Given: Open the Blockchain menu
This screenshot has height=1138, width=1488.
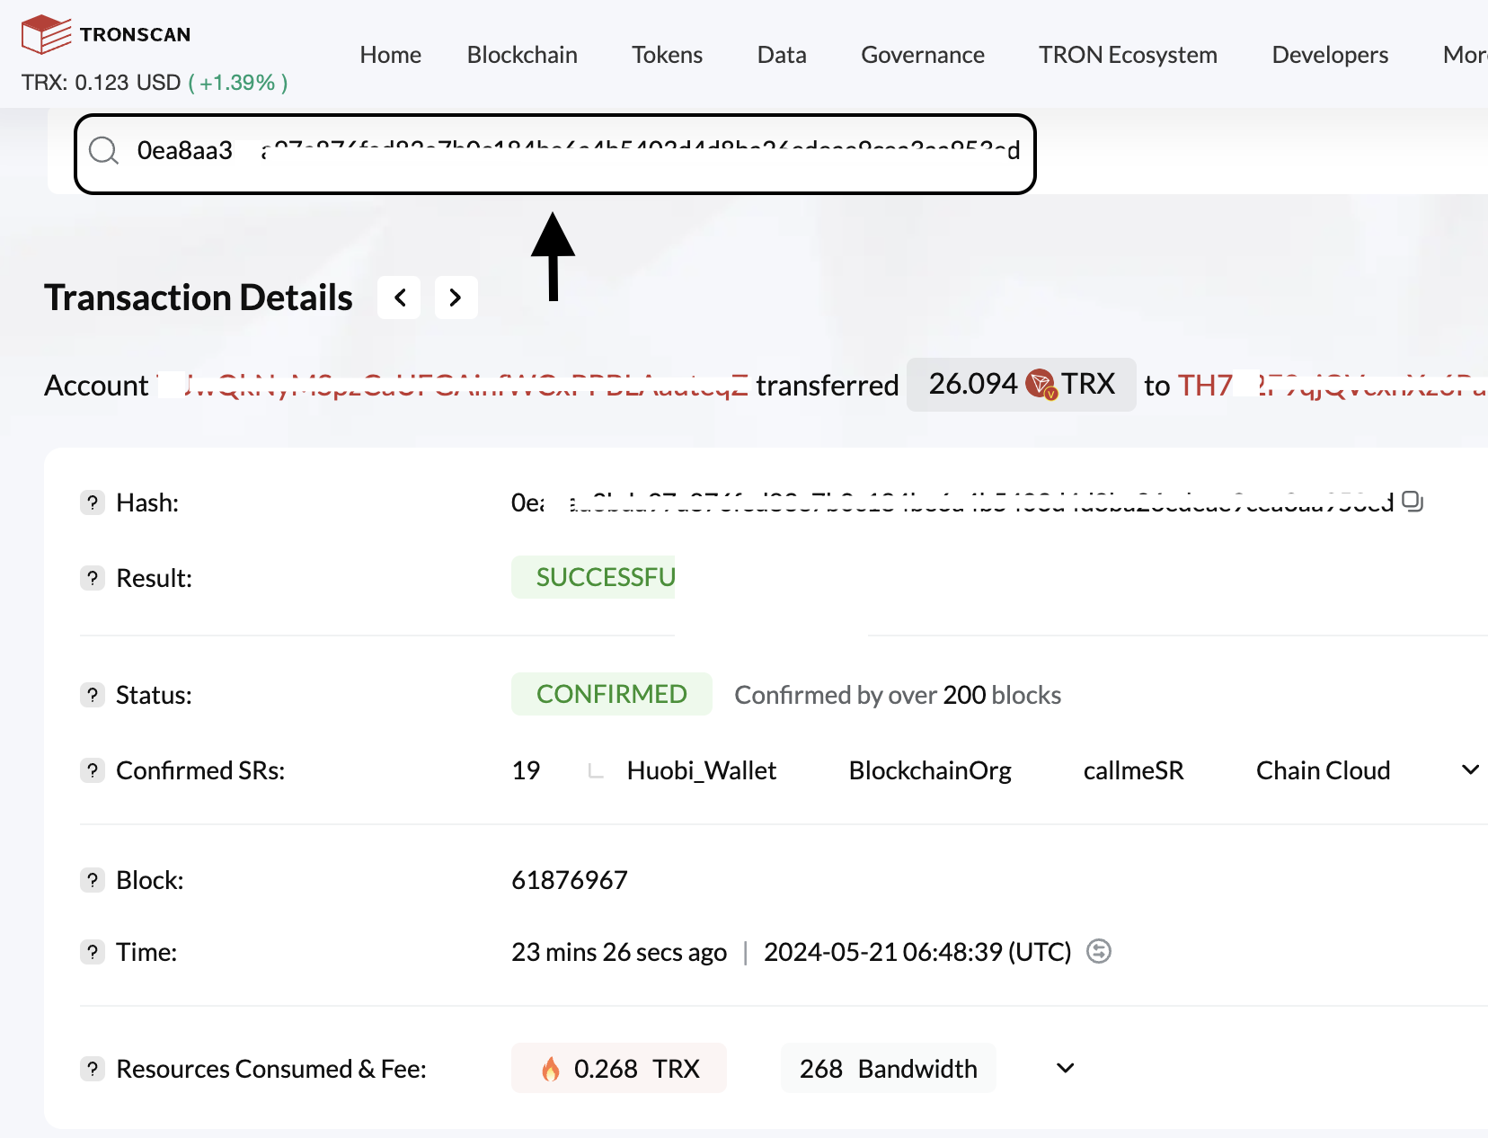Looking at the screenshot, I should [x=521, y=55].
